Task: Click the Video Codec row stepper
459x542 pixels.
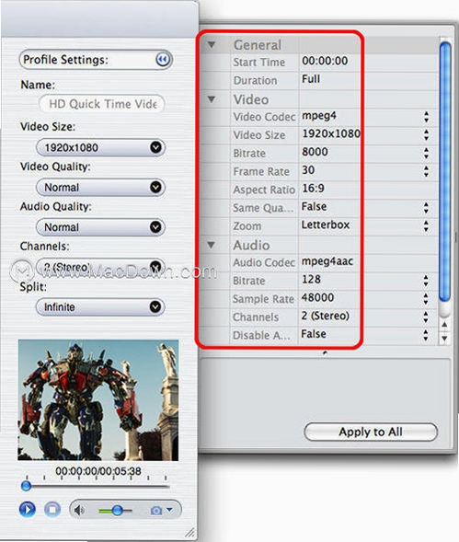Action: coord(426,117)
